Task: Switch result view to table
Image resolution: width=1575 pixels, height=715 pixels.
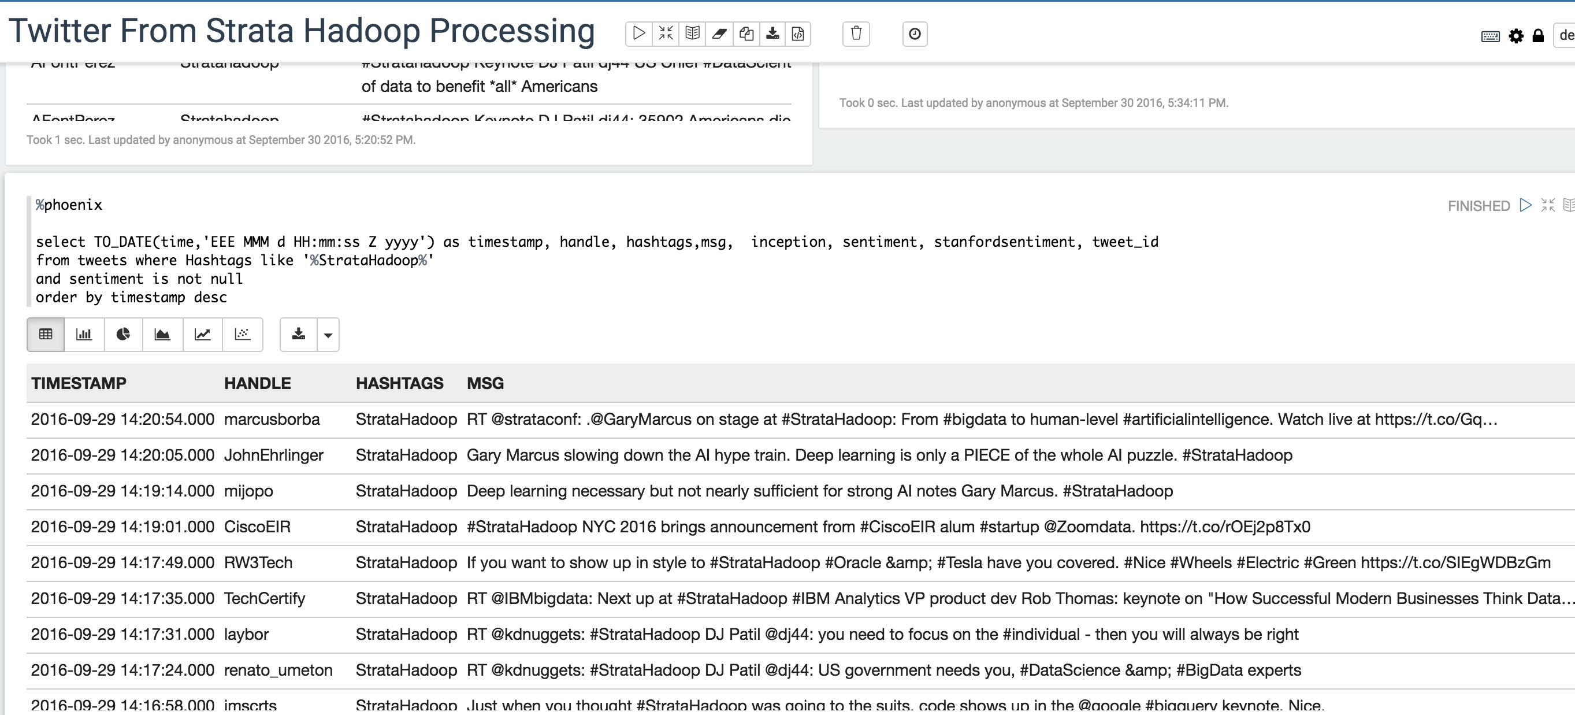Action: pyautogui.click(x=46, y=335)
